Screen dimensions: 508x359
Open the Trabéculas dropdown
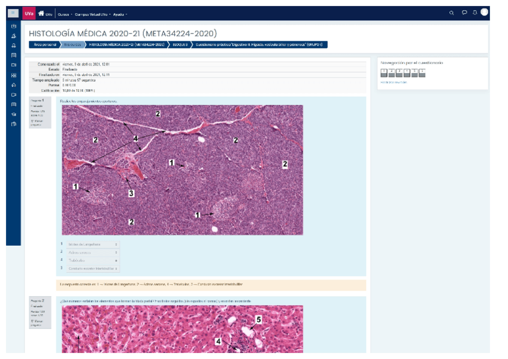93,261
